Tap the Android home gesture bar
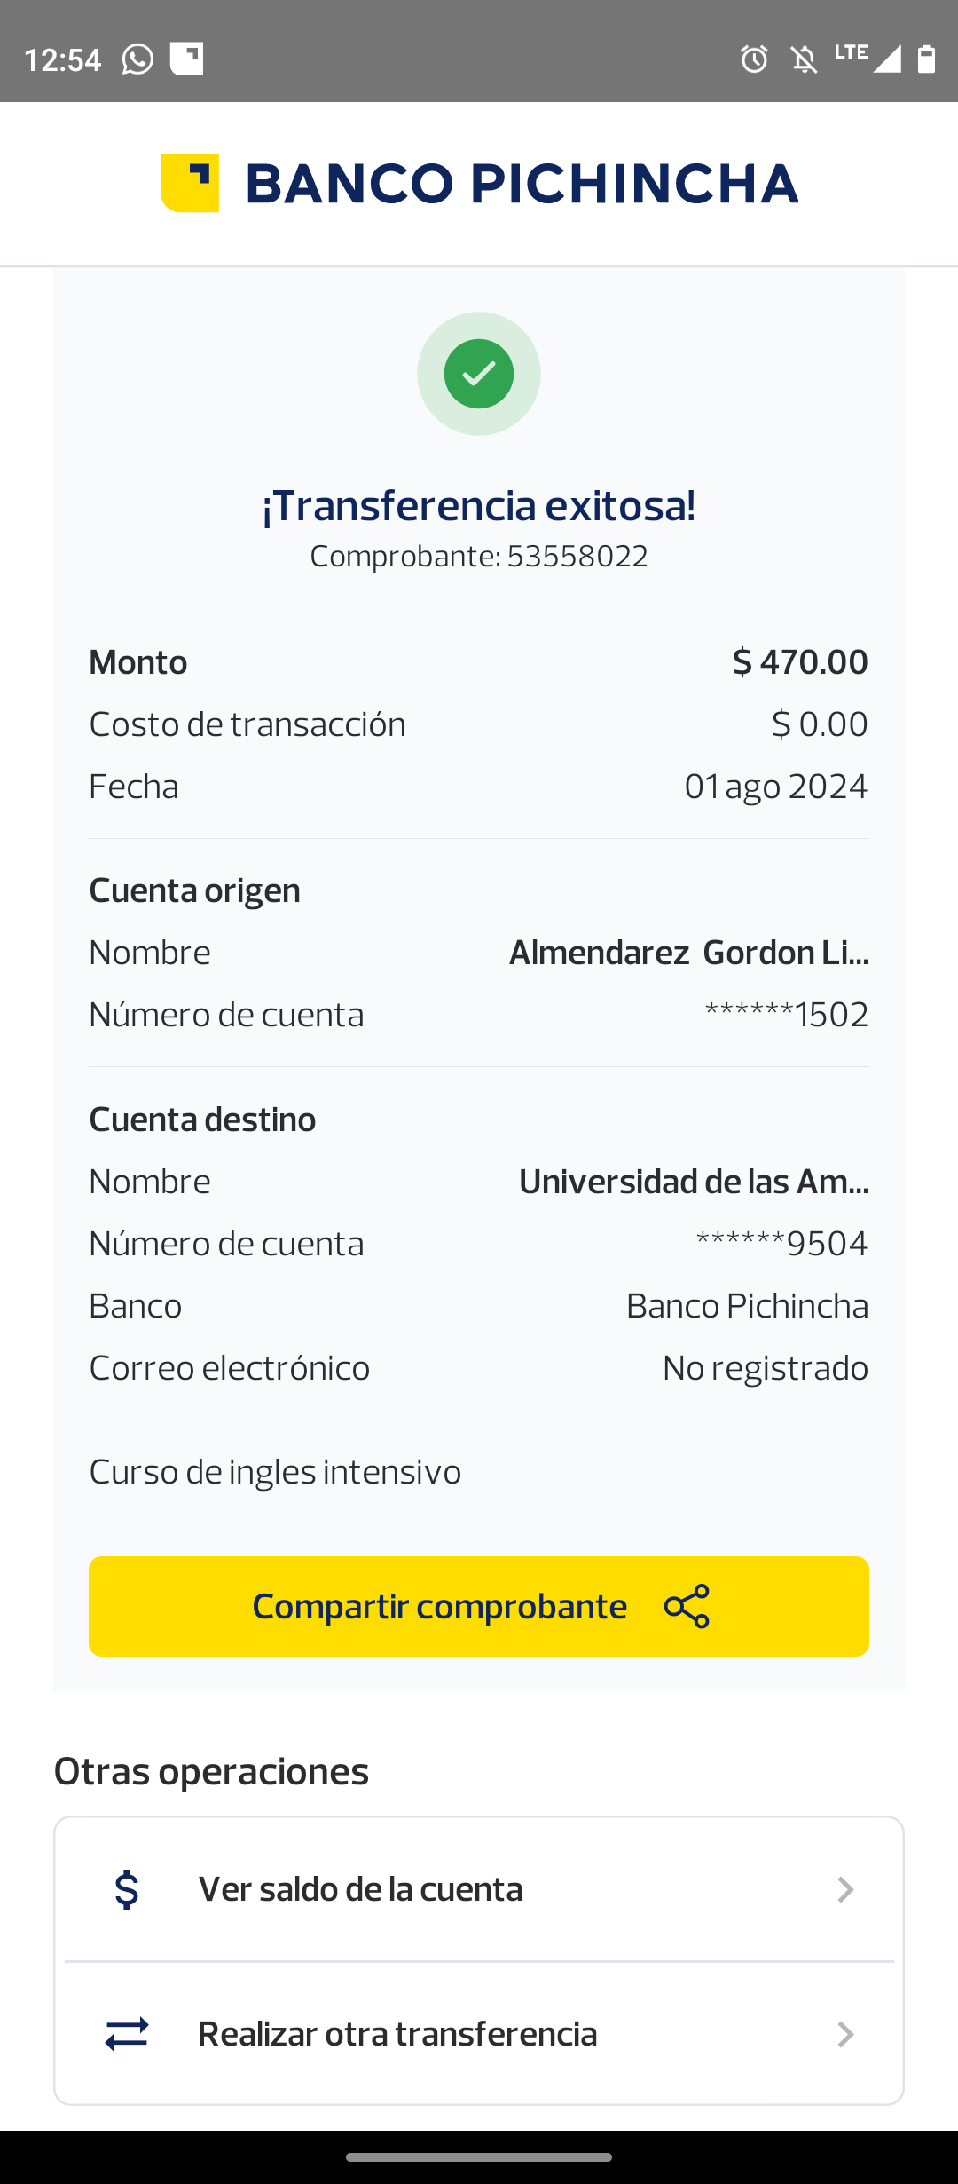 [x=479, y=2157]
